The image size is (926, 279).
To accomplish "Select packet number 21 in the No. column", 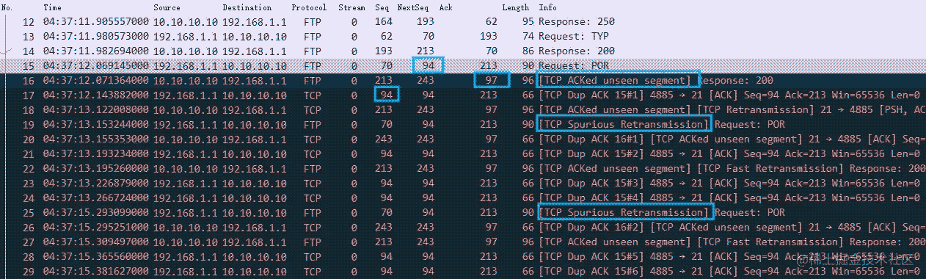I will pos(29,154).
